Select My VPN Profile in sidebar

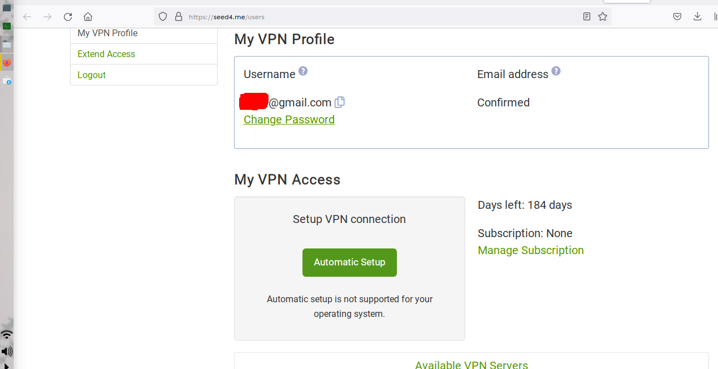[107, 33]
